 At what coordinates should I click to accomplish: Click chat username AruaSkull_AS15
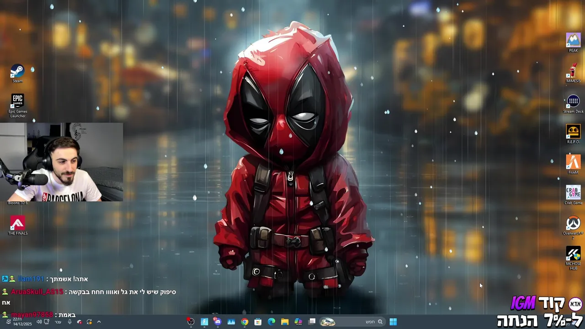point(37,292)
